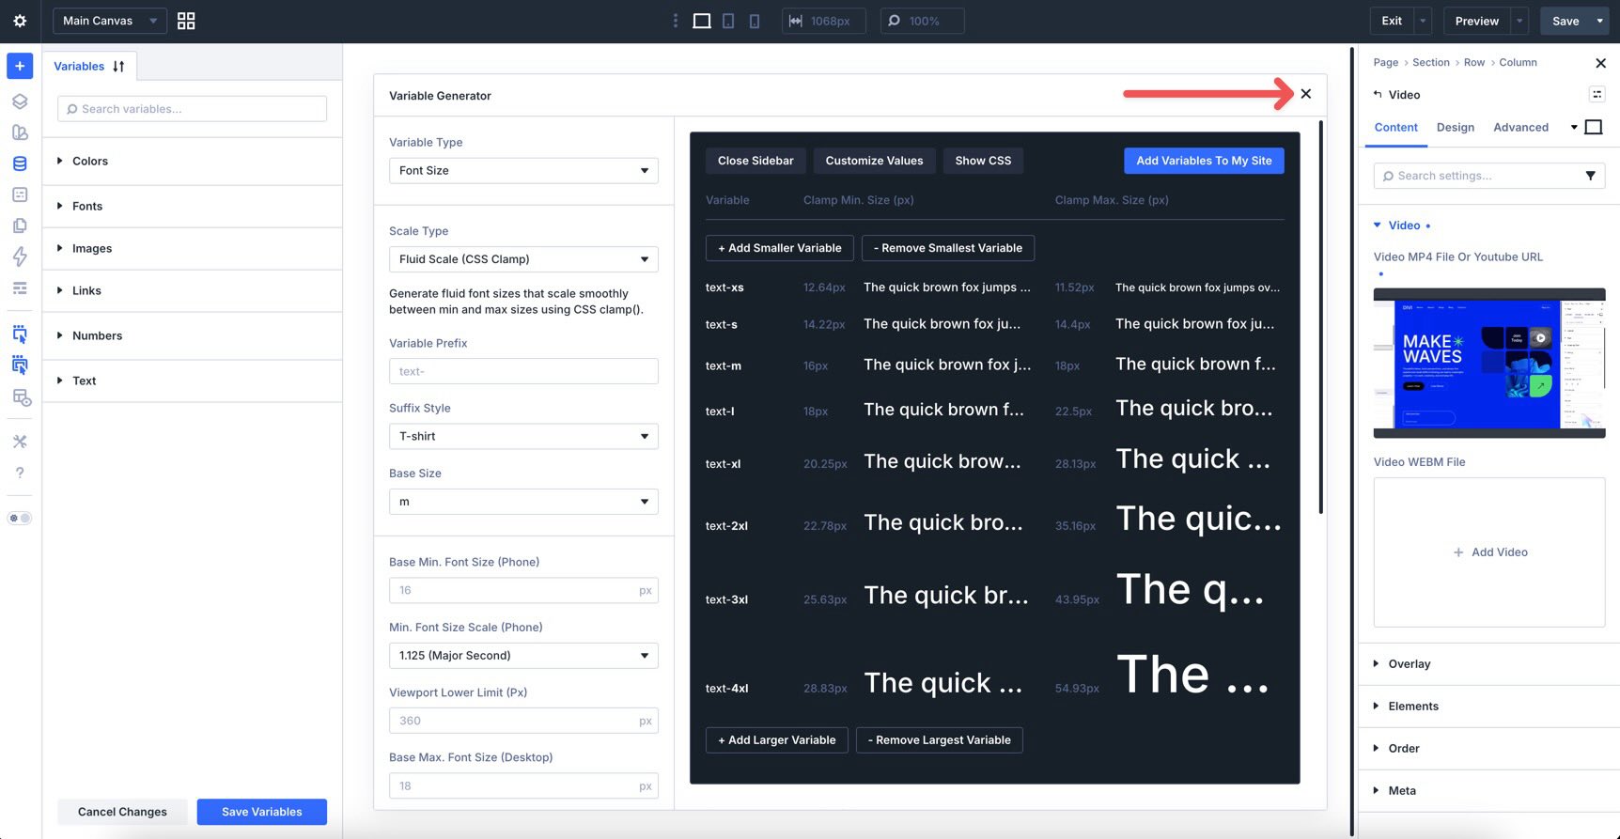Click Row in the breadcrumb
The image size is (1620, 839).
[1473, 62]
